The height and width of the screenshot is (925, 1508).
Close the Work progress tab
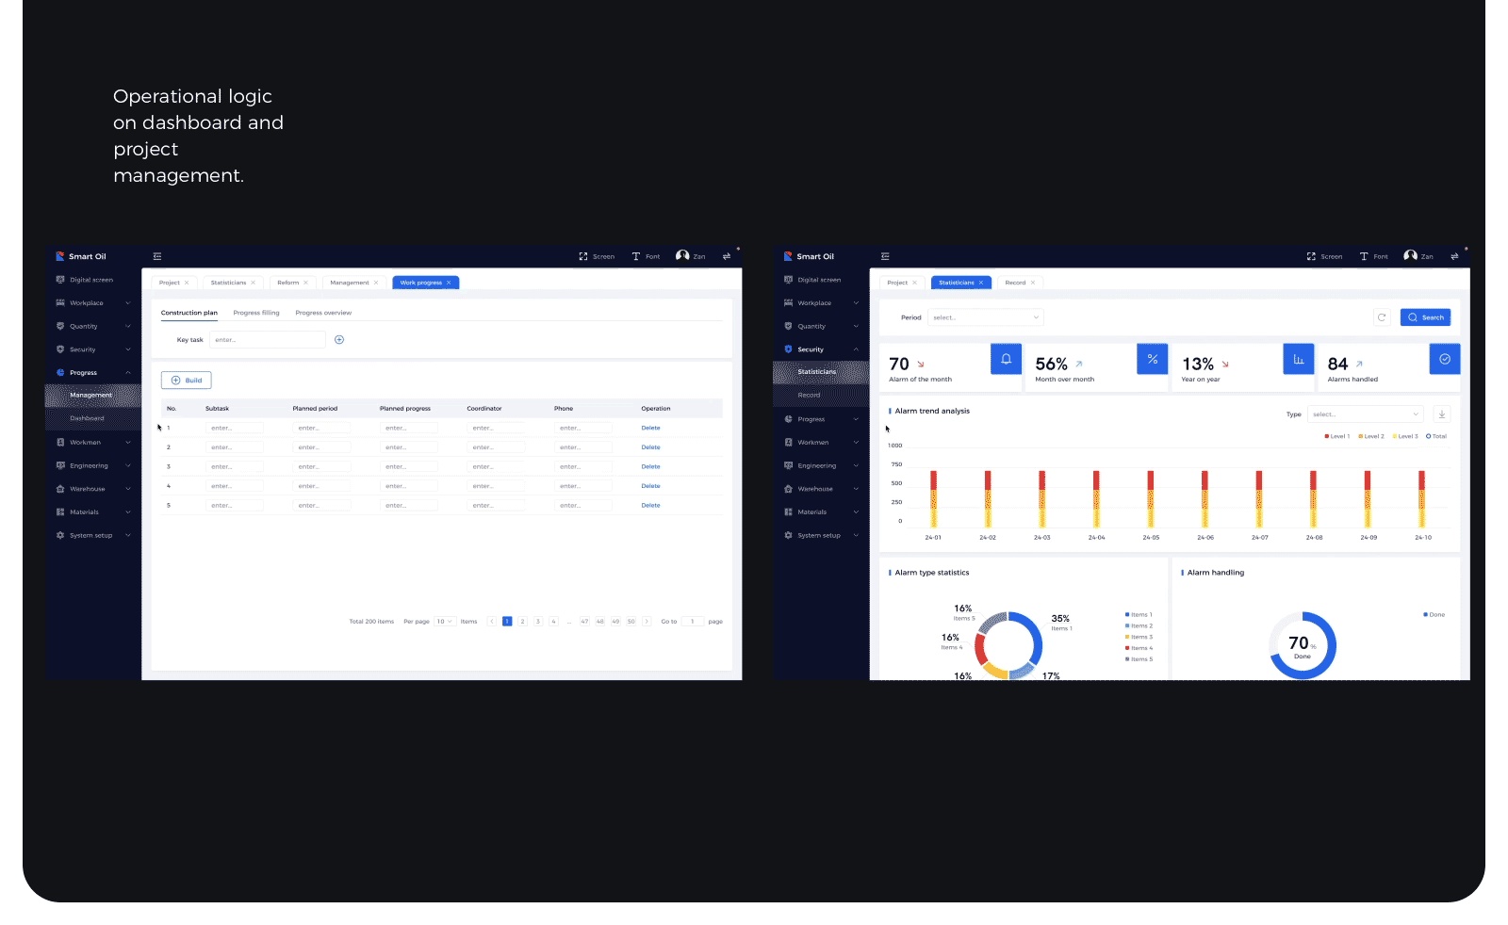click(449, 283)
